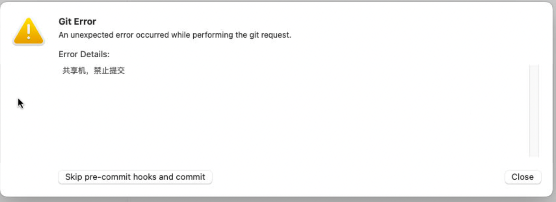Click the empty area of the error details box
Viewport: 556px width, 202px height.
pos(289,120)
